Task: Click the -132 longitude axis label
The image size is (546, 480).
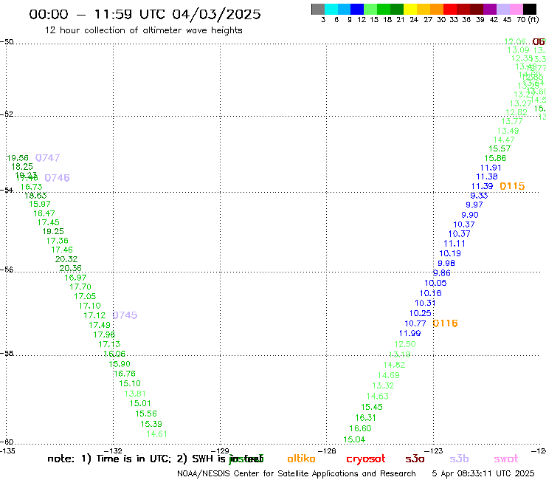Action: 114,450
